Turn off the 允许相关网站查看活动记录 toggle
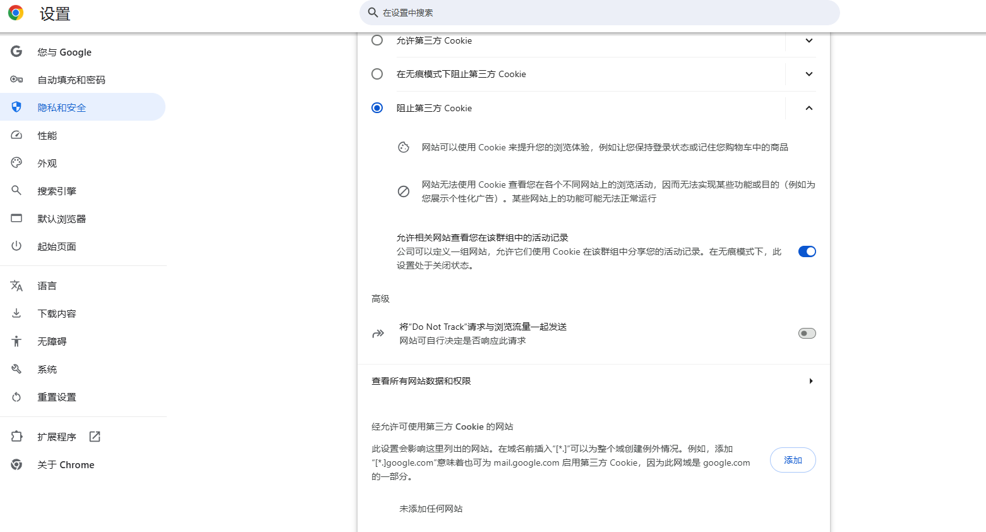Viewport: 986px width, 532px height. coord(807,251)
